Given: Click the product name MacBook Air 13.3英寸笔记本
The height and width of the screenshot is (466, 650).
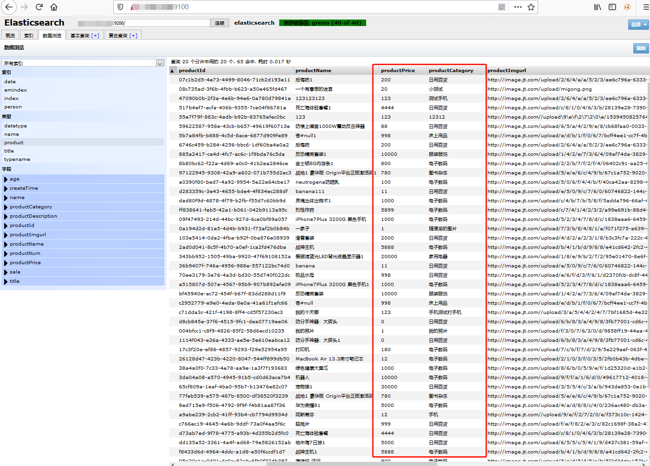Looking at the screenshot, I should (329, 359).
